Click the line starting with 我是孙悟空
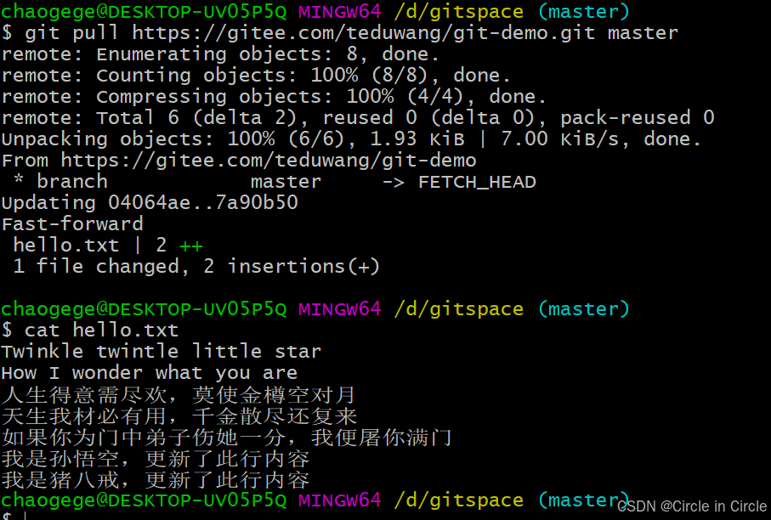The image size is (771, 520). coord(156,460)
